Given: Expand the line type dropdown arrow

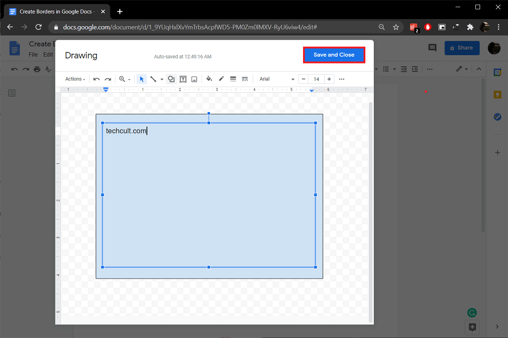Looking at the screenshot, I should [162, 80].
